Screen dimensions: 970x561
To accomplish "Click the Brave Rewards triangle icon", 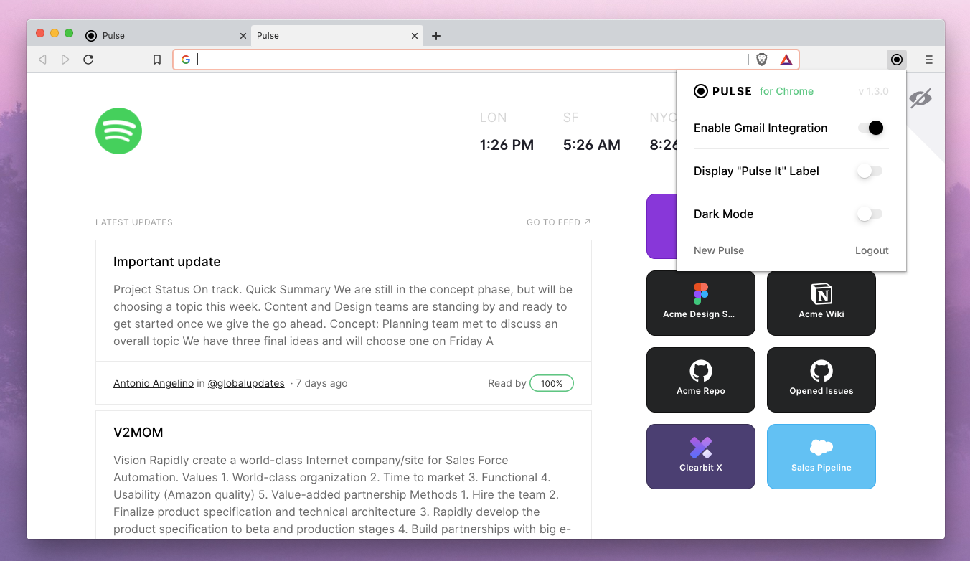I will 786,60.
